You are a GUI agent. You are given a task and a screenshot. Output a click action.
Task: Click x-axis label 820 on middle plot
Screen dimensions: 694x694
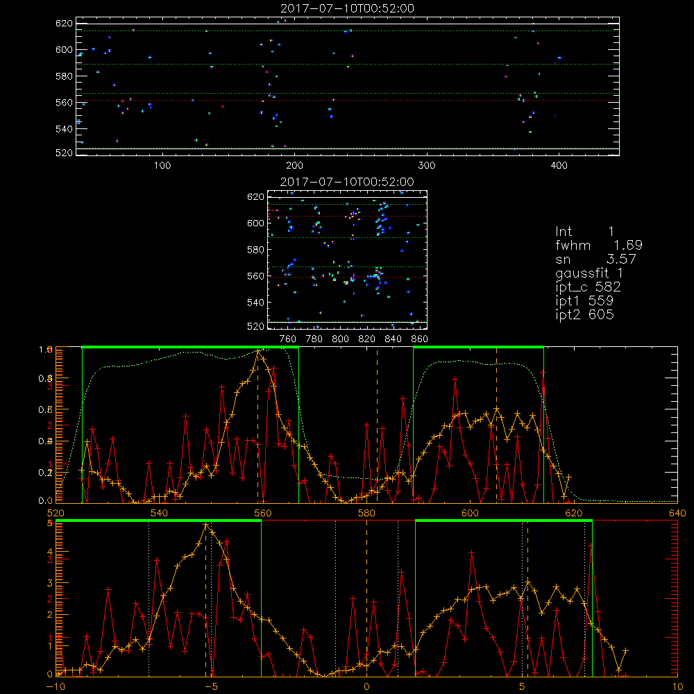click(367, 339)
